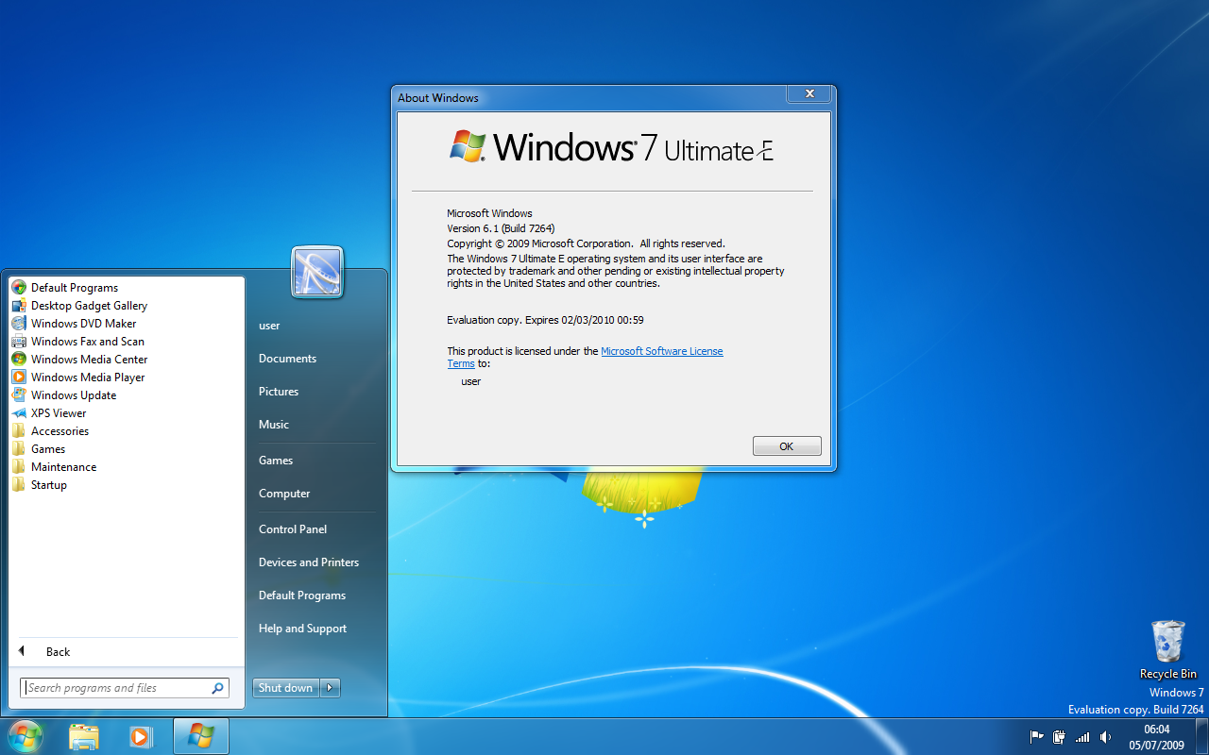Open the Microsoft Software License Terms link
1209x755 pixels.
coord(661,350)
